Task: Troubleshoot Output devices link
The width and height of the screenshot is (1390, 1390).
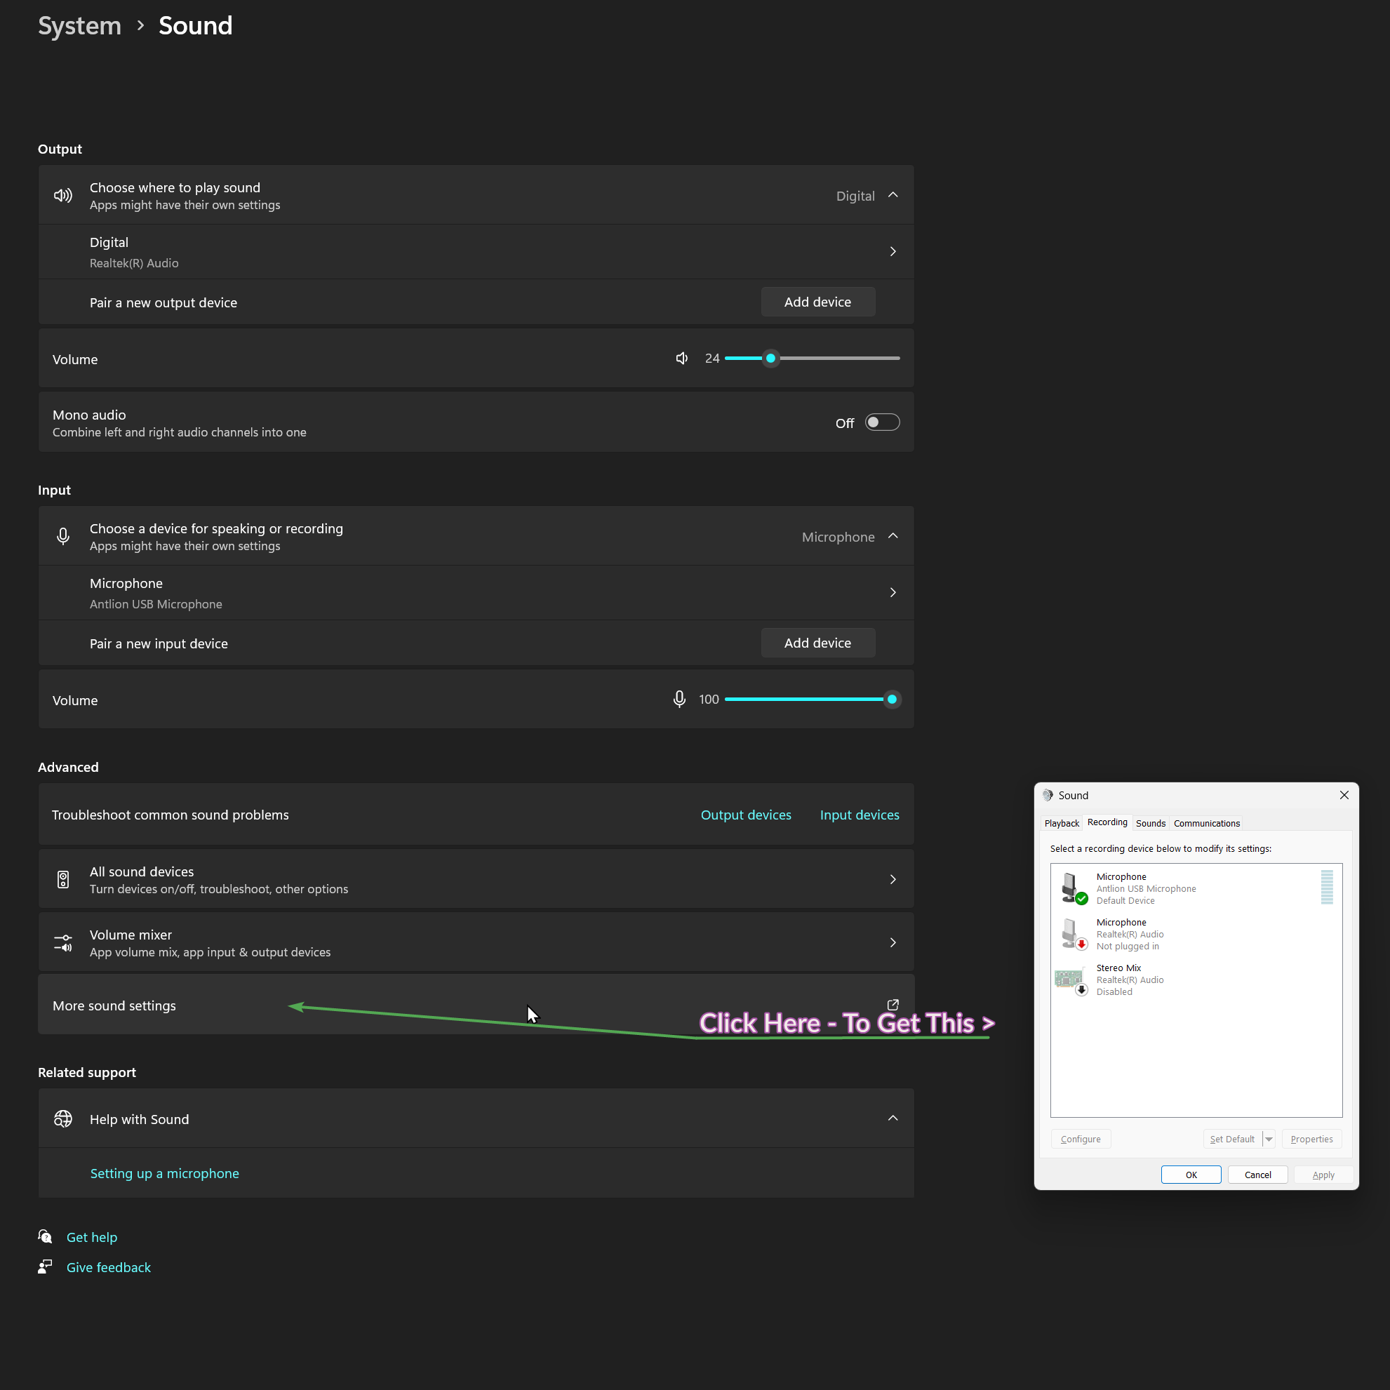Action: click(x=746, y=815)
